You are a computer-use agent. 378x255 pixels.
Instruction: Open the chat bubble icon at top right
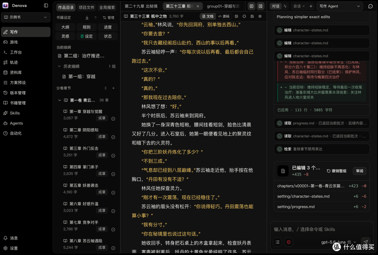tap(371, 6)
